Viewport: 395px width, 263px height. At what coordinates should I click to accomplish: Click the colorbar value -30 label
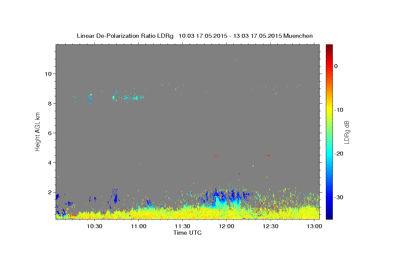[x=339, y=197]
